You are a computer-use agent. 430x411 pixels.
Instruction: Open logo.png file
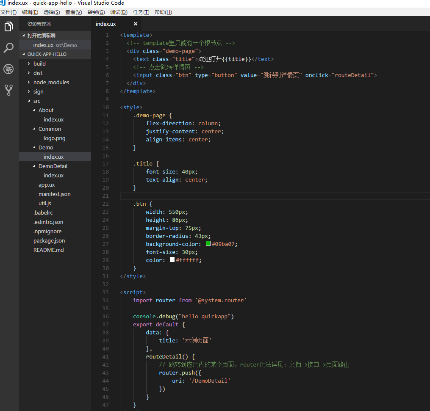pos(55,138)
